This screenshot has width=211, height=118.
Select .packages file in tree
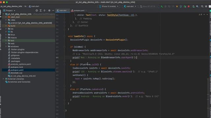[x=14, y=61]
